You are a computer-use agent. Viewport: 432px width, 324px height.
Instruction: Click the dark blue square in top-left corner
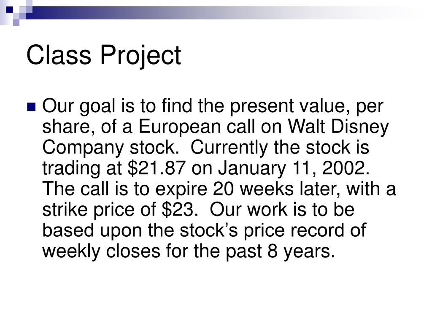[x=10, y=10]
